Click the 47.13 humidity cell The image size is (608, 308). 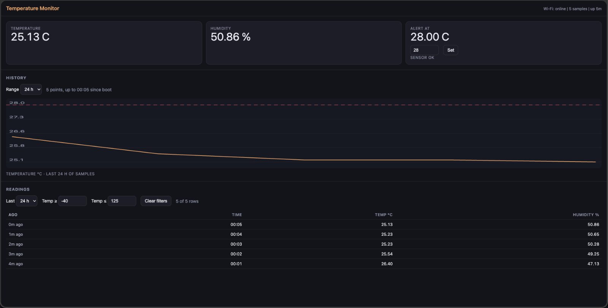(x=593, y=264)
